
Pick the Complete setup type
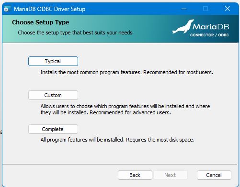coord(53,129)
